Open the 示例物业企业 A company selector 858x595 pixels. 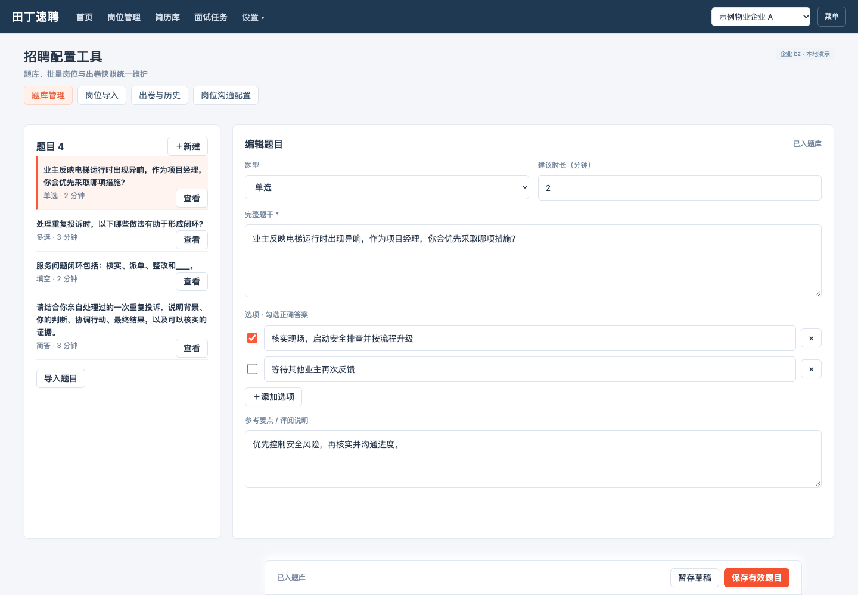point(760,17)
